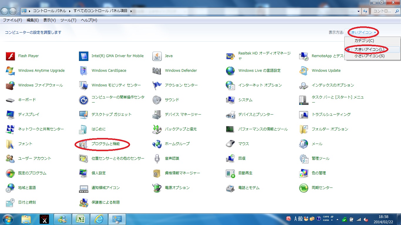Open the マウス mouse icon
Screen dimensions: 401x225
pos(230,144)
